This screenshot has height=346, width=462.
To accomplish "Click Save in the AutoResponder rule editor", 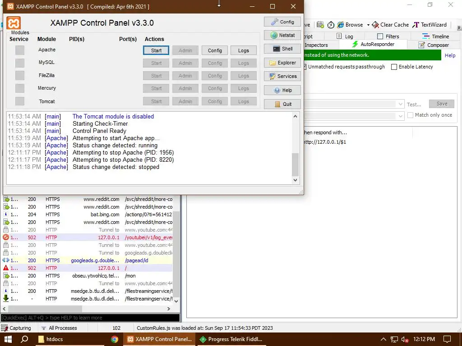I will (442, 104).
